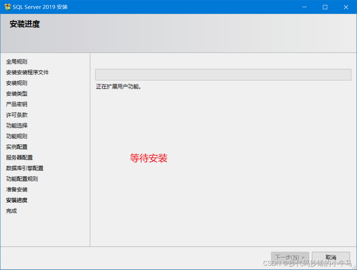Click the SQL Server 2019 安装 window title

[x=40, y=7]
